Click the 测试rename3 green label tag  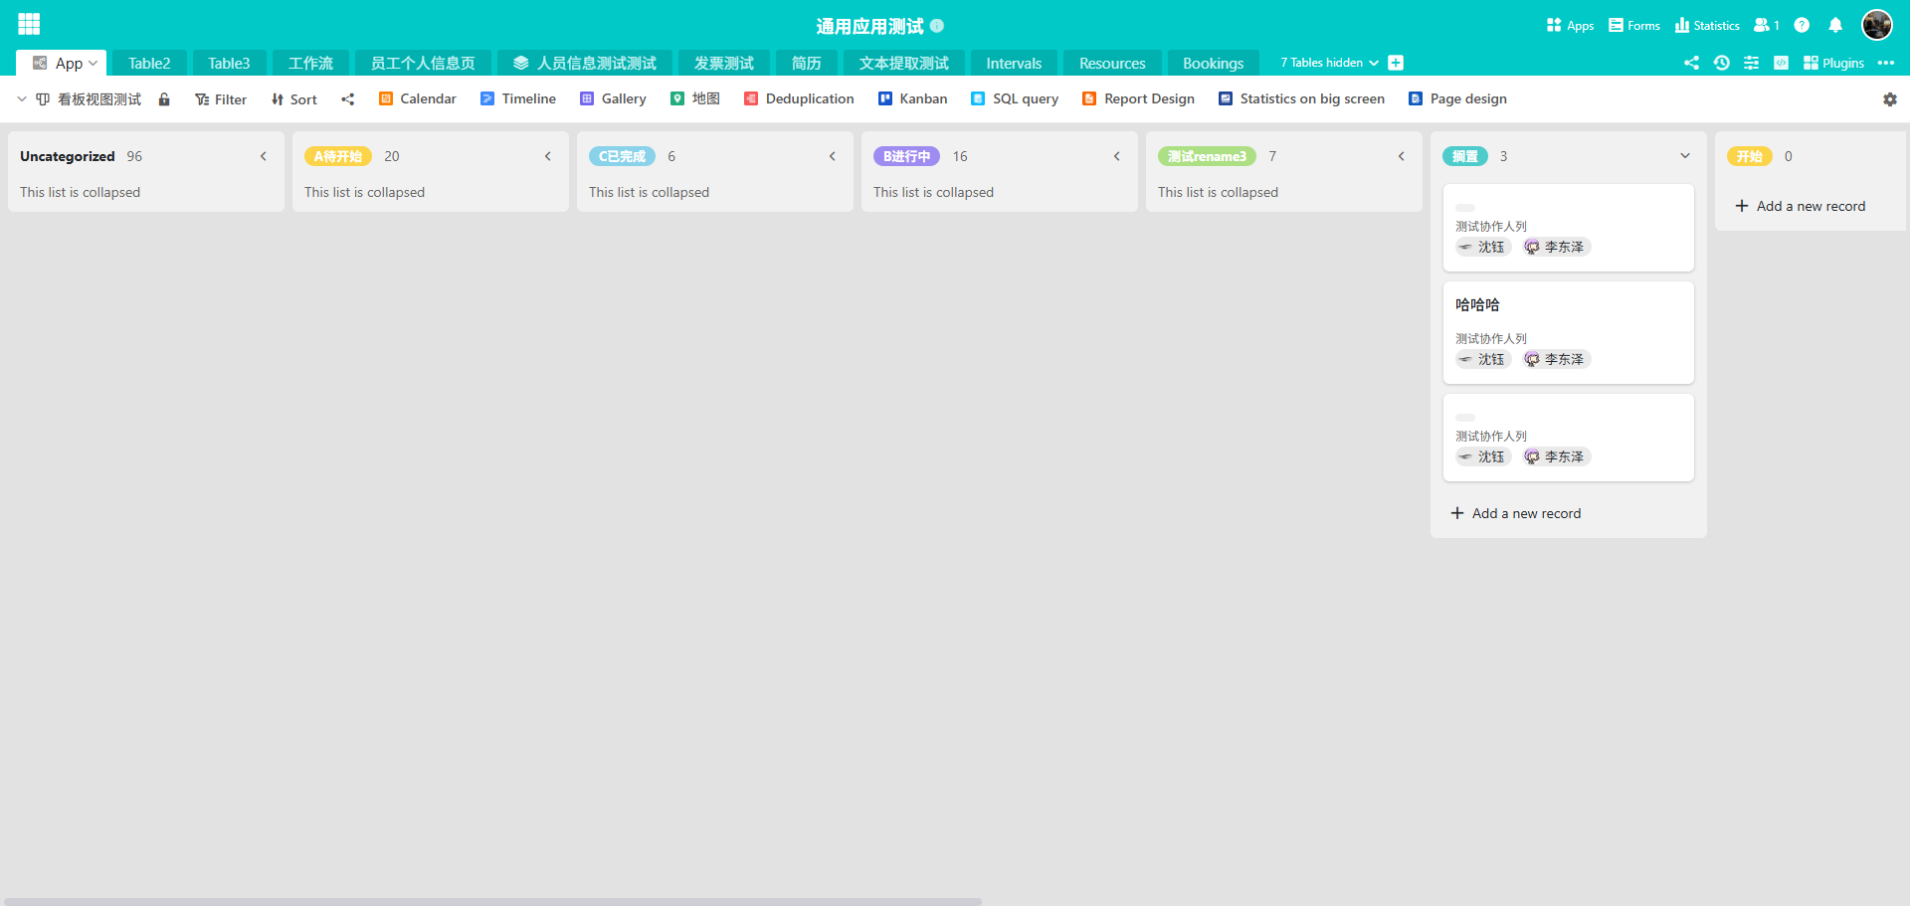click(1207, 156)
